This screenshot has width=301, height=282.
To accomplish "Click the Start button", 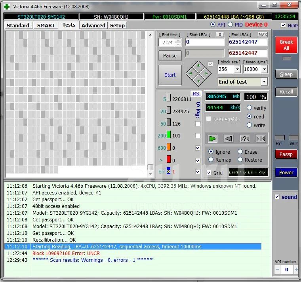I will [x=170, y=75].
